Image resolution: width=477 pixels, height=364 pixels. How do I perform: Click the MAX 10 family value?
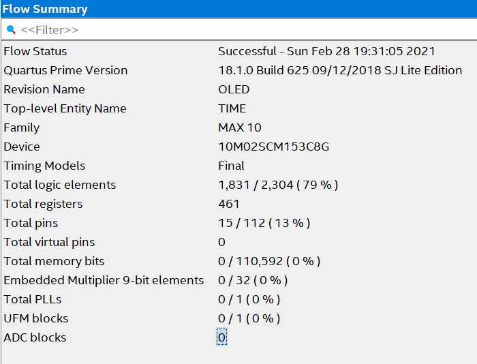point(240,127)
